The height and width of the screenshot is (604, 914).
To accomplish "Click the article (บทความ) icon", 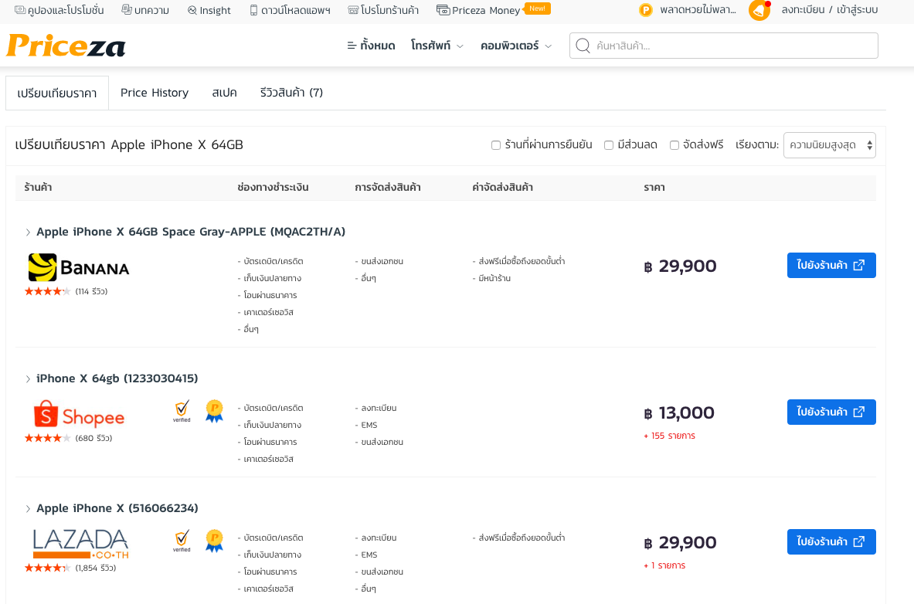I will point(127,10).
